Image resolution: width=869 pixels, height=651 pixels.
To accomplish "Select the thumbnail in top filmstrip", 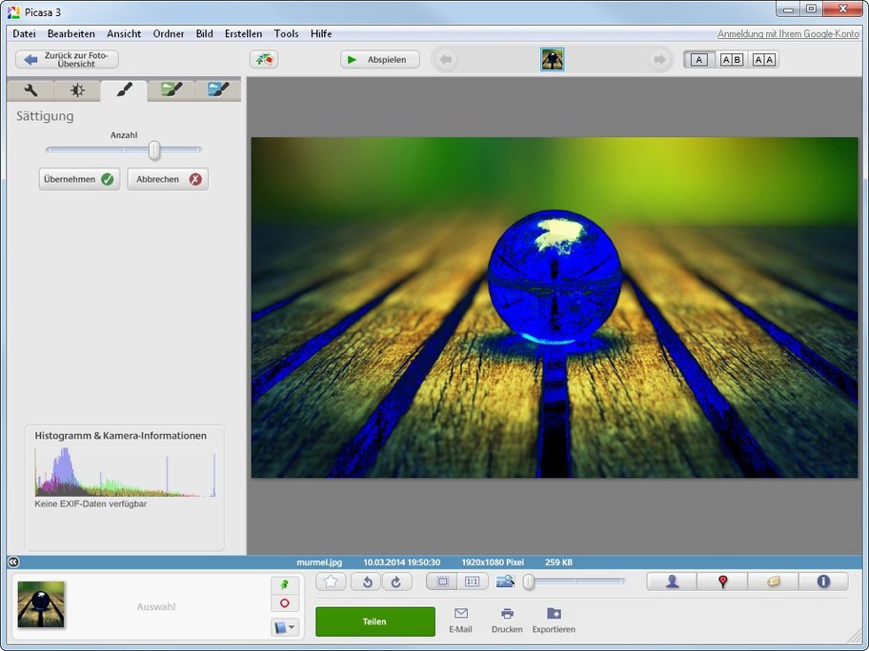I will point(552,59).
